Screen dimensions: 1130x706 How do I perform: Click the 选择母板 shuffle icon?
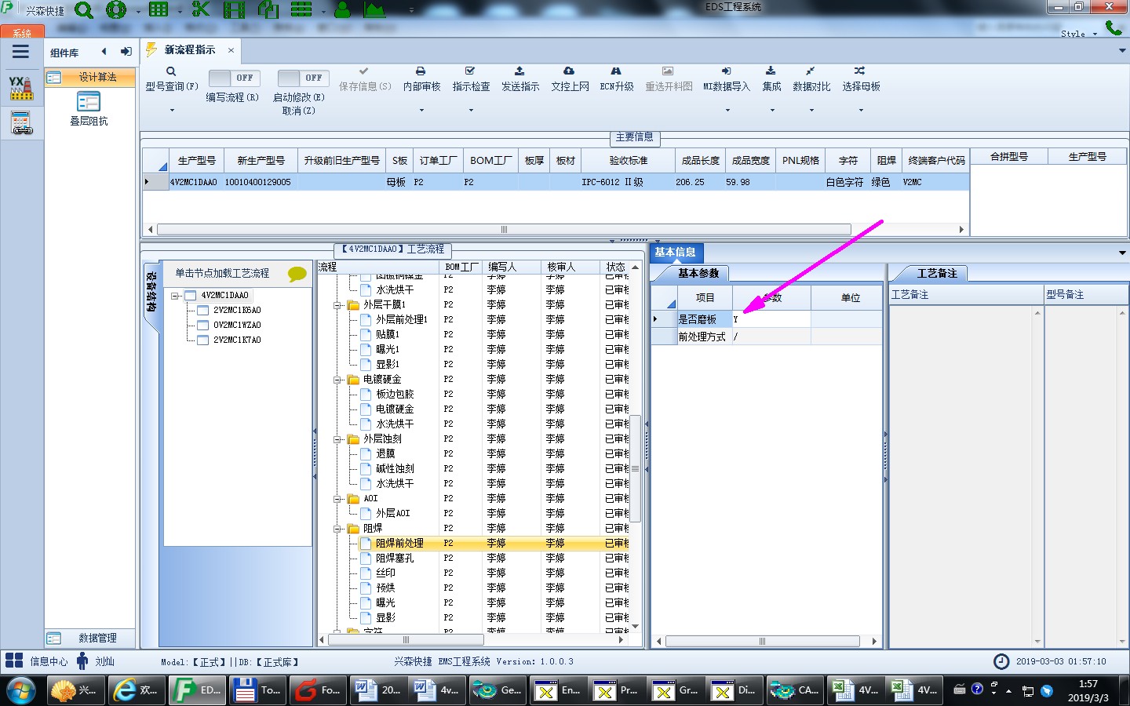860,71
